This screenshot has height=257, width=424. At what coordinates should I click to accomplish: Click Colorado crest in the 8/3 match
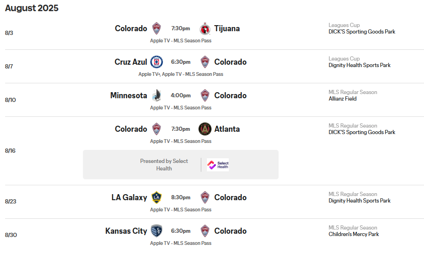pyautogui.click(x=157, y=28)
